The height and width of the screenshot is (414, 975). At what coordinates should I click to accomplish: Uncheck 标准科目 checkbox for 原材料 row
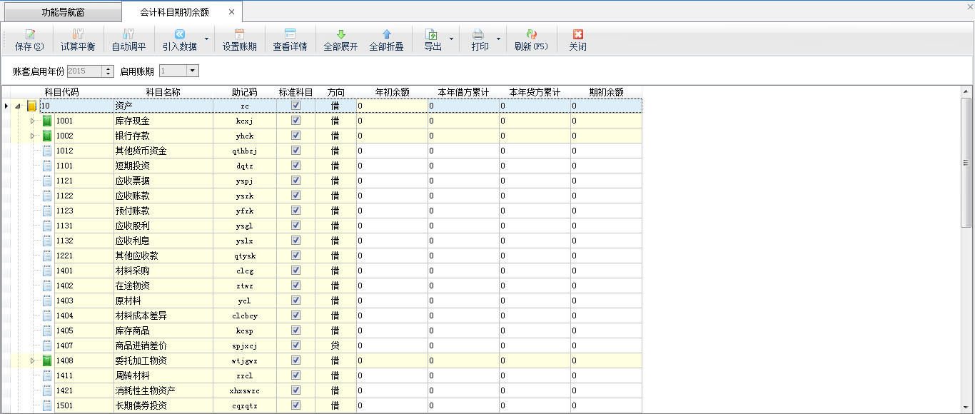[295, 301]
